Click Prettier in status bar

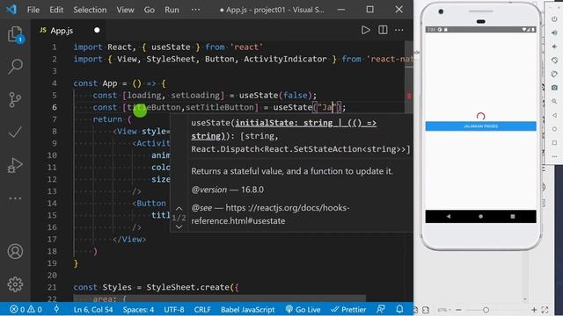(x=348, y=309)
